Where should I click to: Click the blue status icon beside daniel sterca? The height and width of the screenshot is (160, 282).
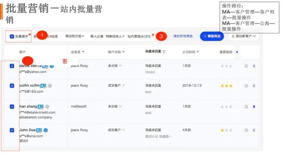[x=52, y=66]
